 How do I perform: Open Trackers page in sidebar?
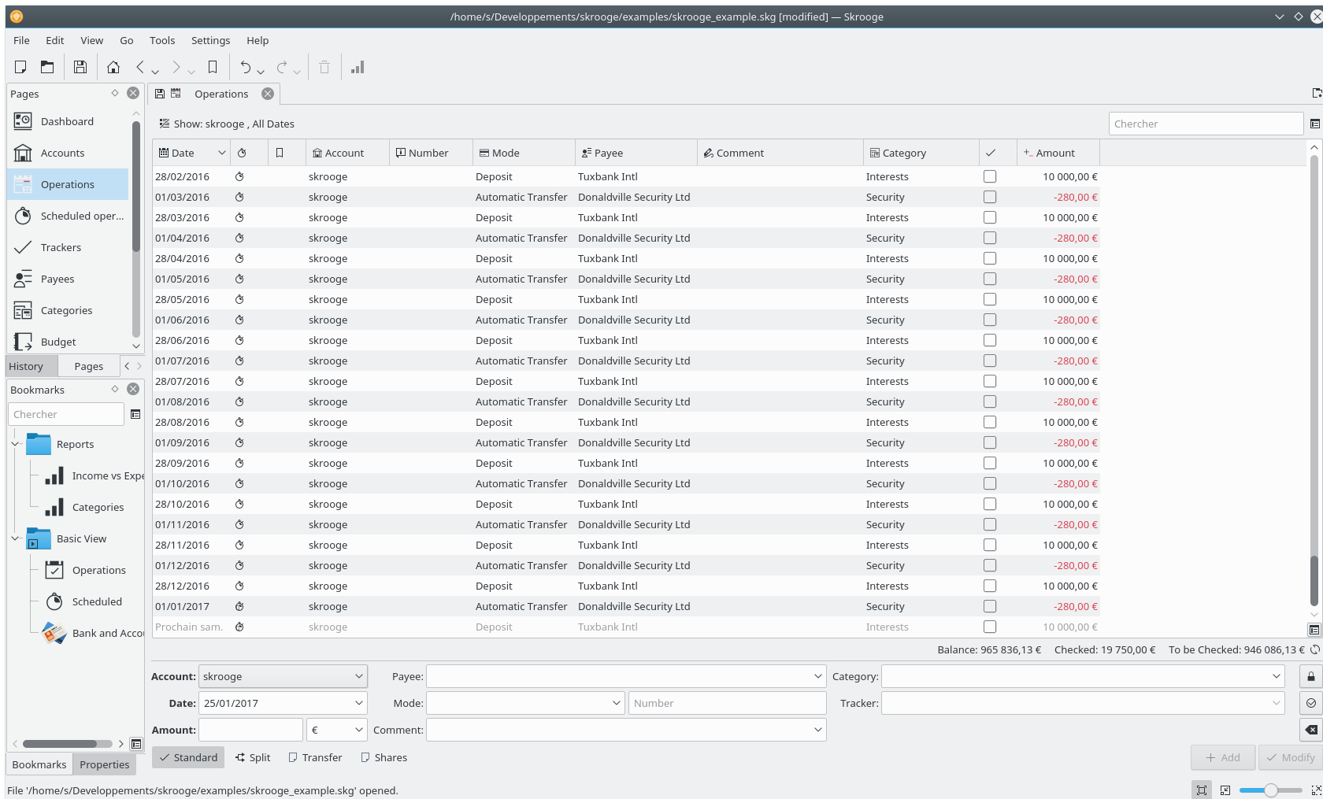coord(61,247)
